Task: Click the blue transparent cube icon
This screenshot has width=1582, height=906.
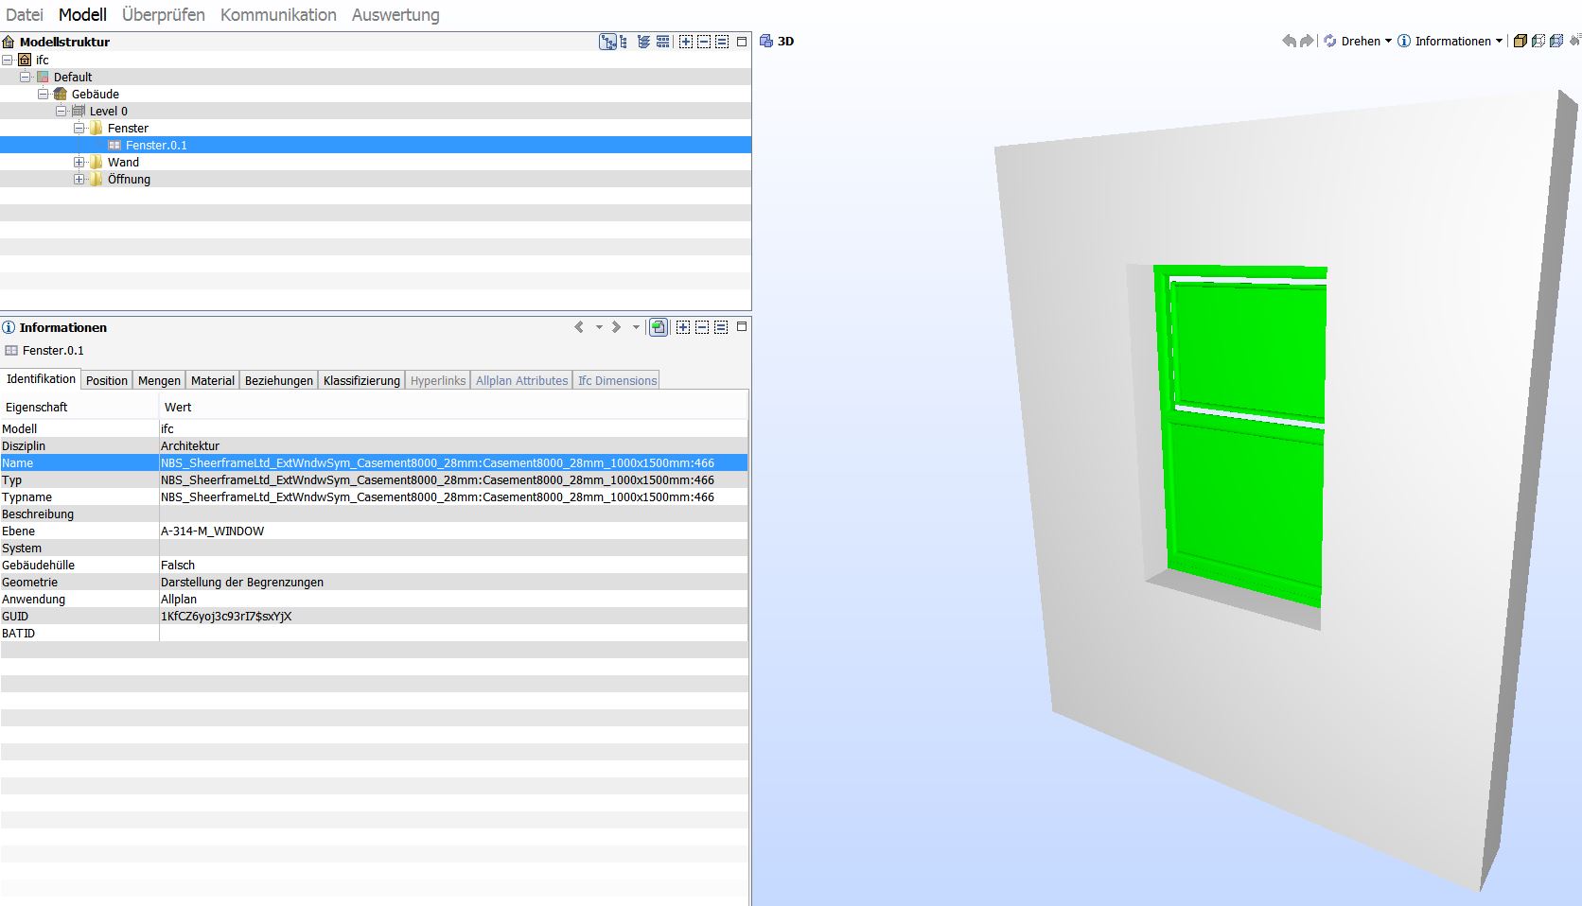Action: (x=1556, y=41)
